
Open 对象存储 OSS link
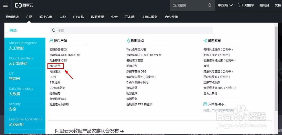[58, 60]
